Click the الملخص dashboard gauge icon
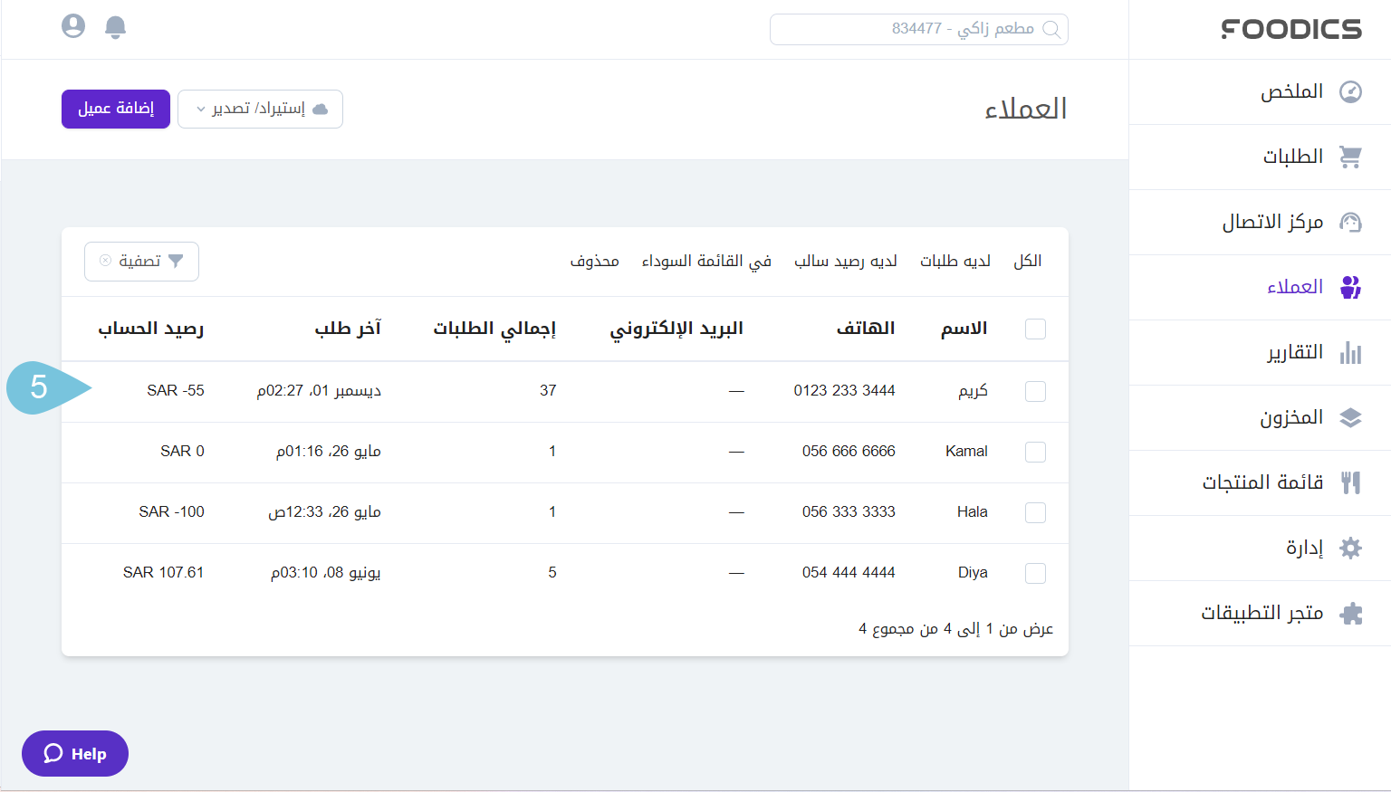The width and height of the screenshot is (1391, 792). click(1350, 91)
